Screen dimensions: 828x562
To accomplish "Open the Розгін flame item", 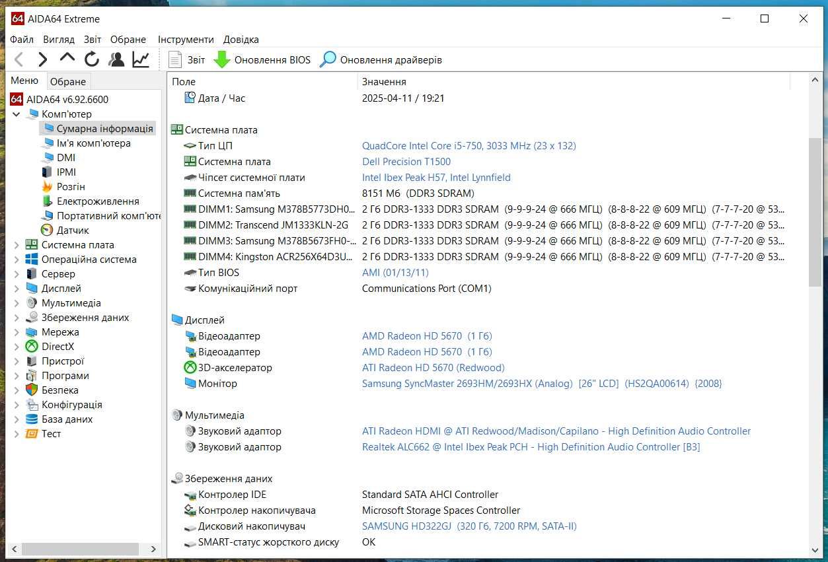I will click(71, 186).
